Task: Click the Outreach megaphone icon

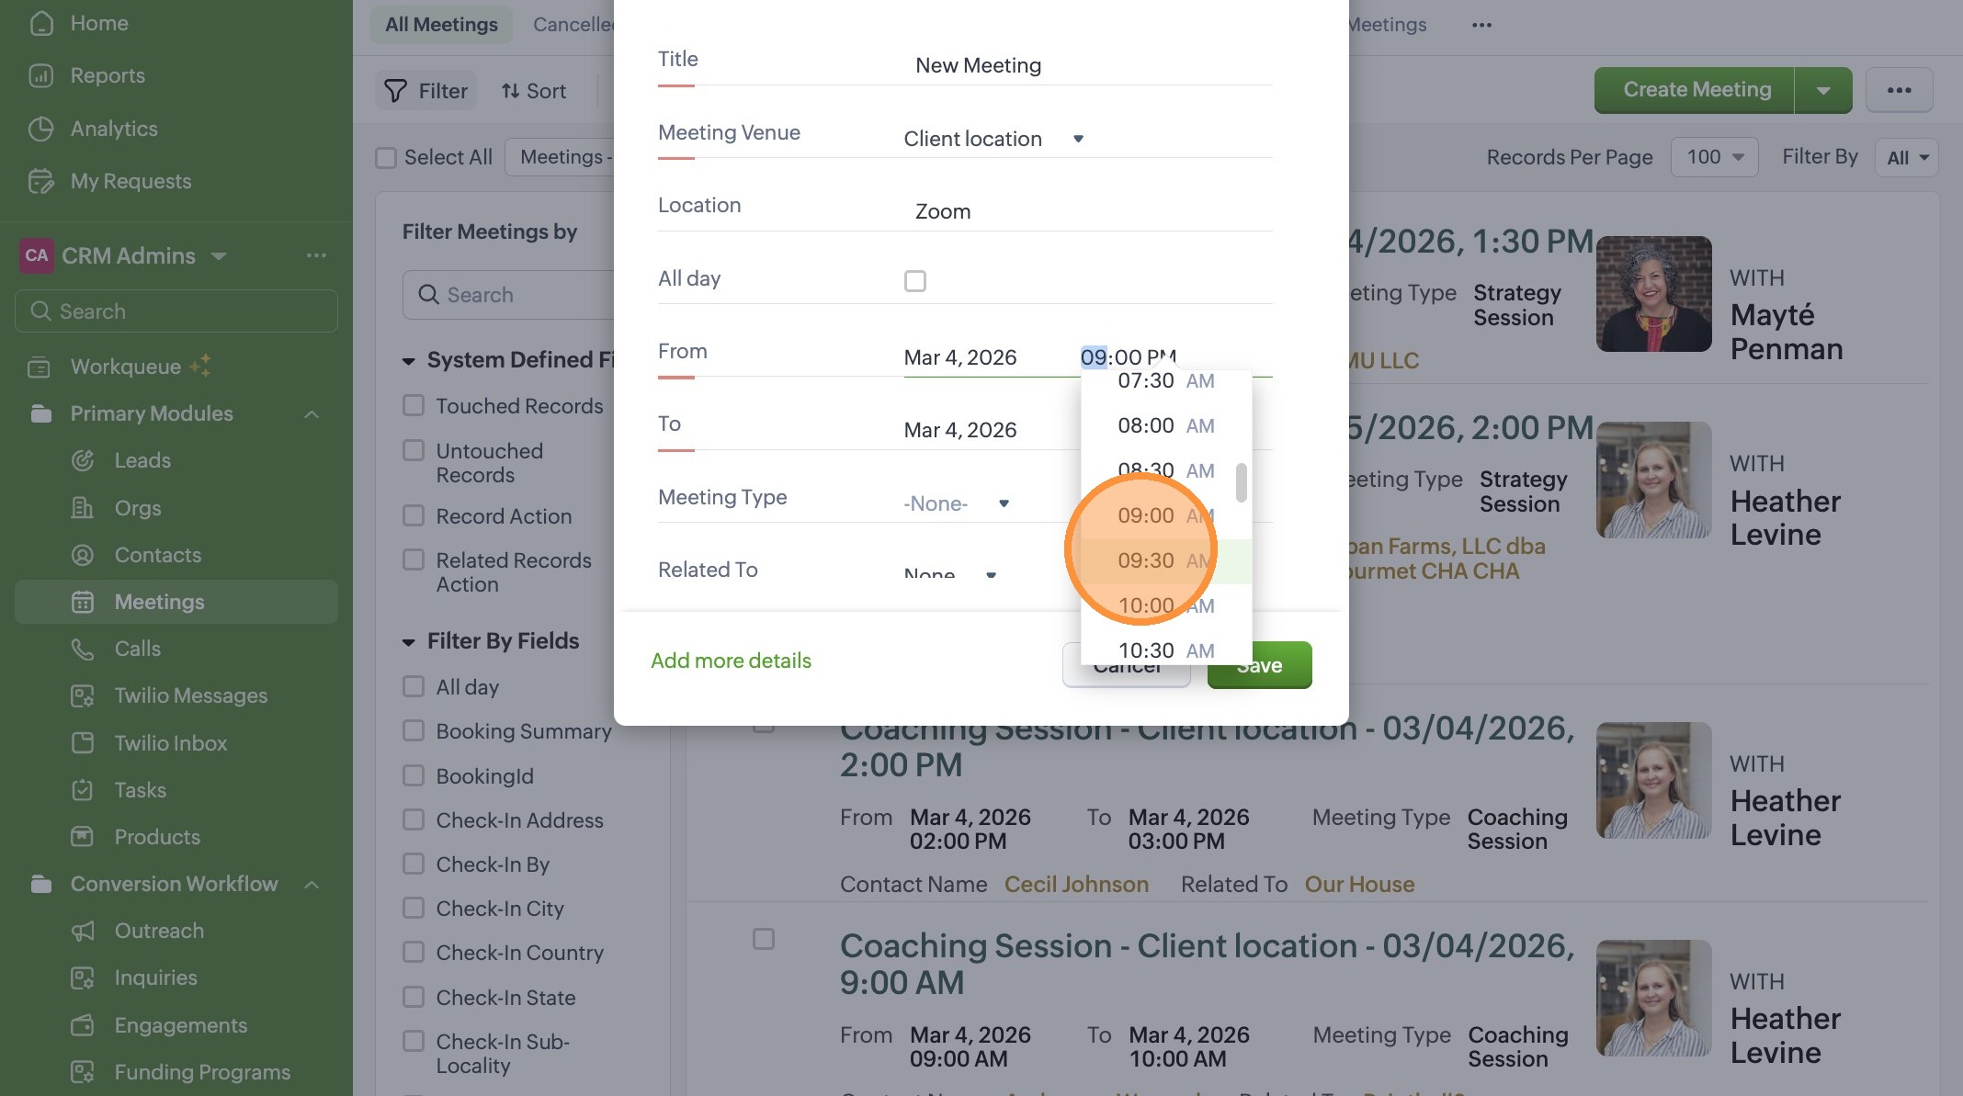Action: coord(83,931)
